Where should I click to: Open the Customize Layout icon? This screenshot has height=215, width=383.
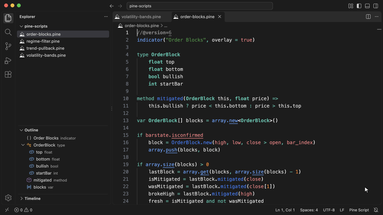pyautogui.click(x=351, y=6)
